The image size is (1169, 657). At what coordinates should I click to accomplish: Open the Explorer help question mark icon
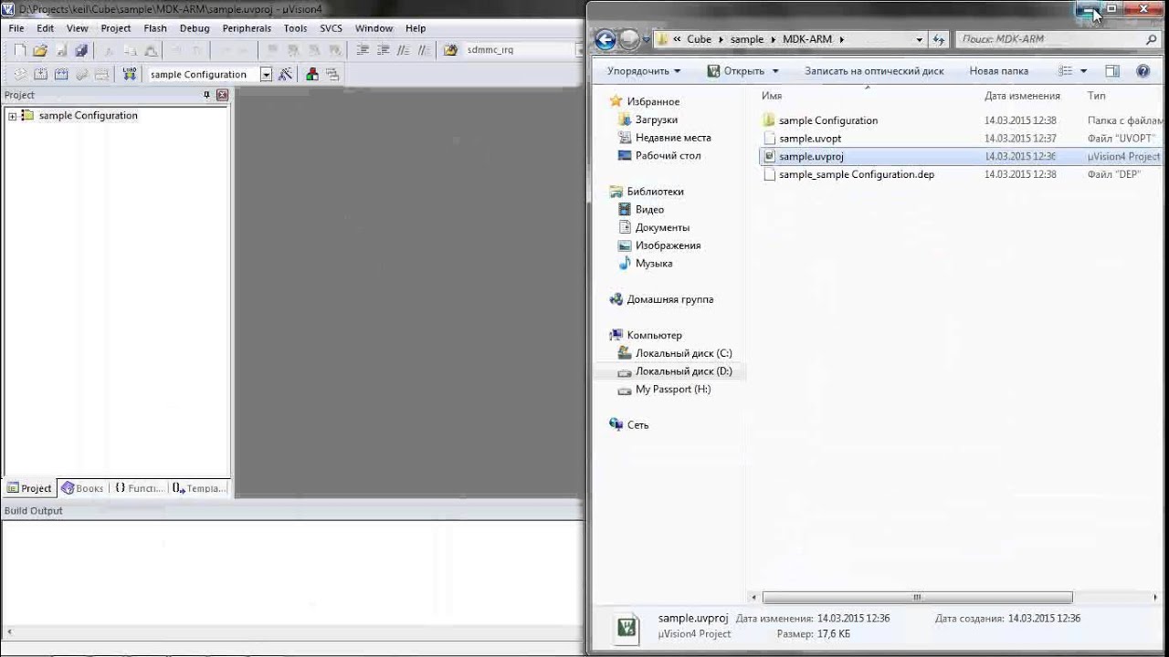(1143, 70)
